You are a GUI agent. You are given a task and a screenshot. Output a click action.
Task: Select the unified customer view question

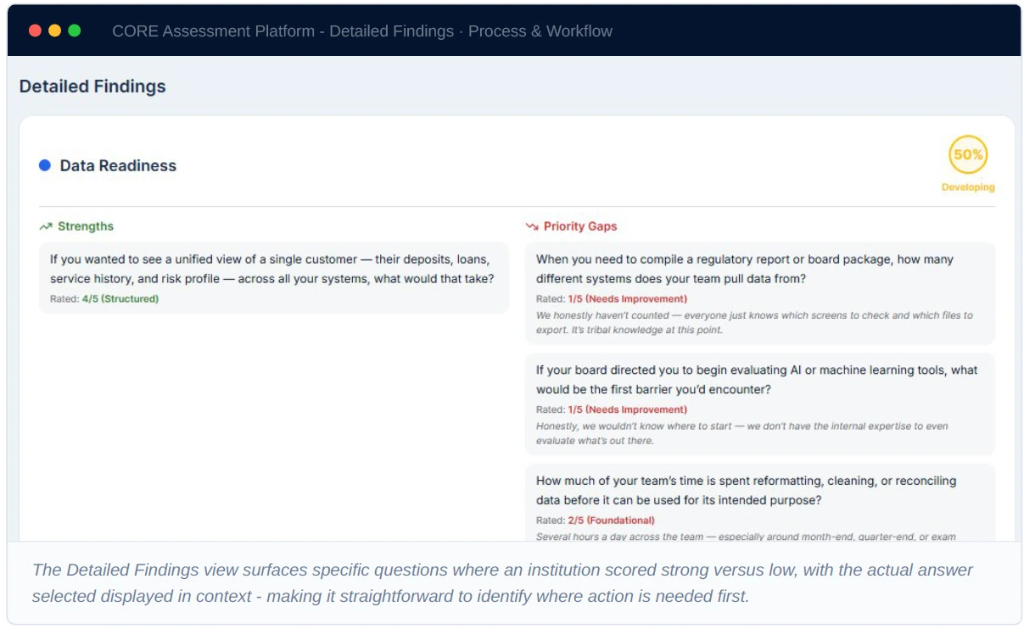[272, 269]
